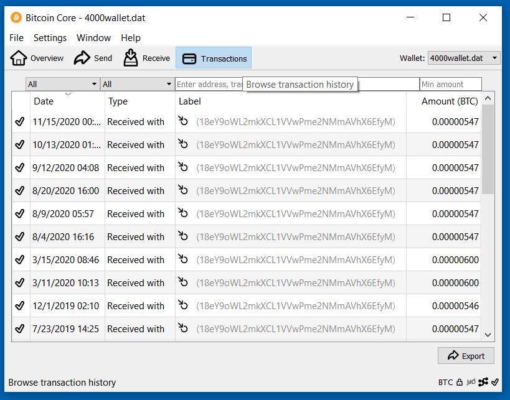The width and height of the screenshot is (510, 400).
Task: Open the Settings menu
Action: pos(50,38)
